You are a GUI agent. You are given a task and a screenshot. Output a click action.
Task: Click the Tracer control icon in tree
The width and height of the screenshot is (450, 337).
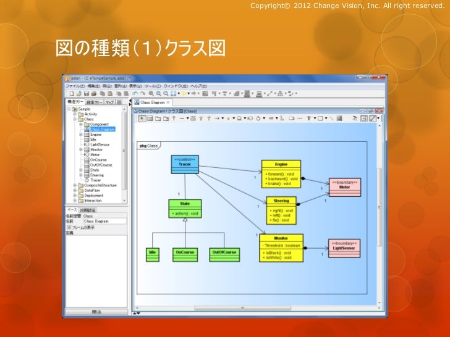[x=87, y=180]
